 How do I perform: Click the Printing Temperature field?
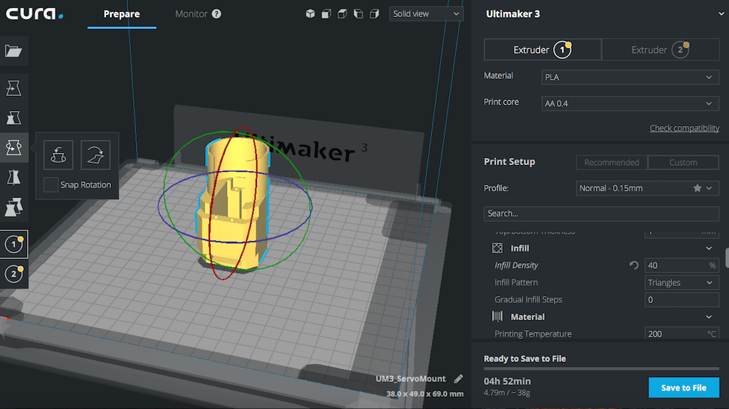(x=681, y=334)
